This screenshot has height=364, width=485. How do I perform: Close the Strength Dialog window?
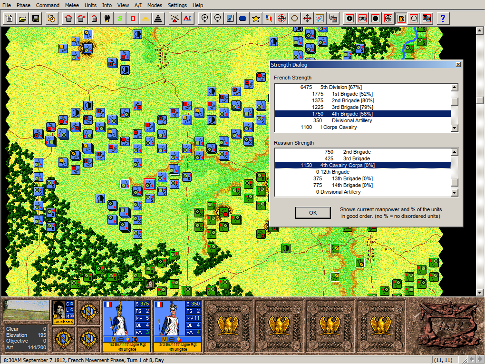click(x=458, y=64)
